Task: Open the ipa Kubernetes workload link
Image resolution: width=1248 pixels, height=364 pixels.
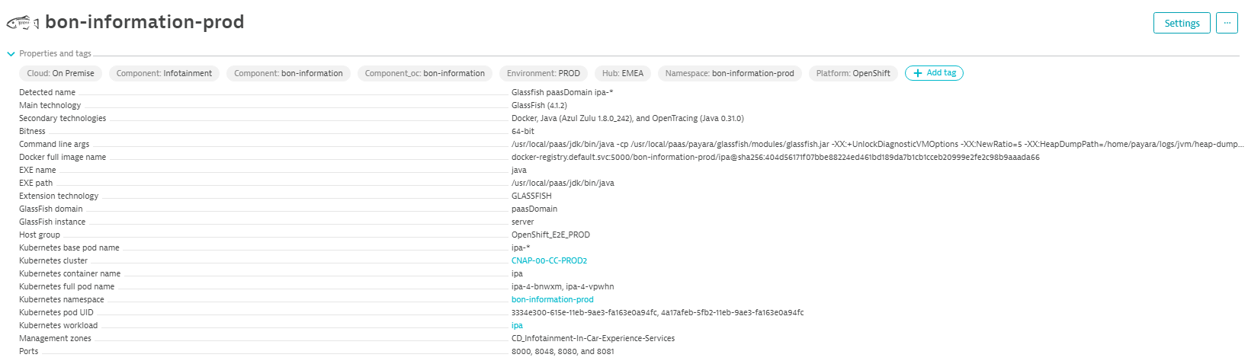Action: click(x=517, y=325)
